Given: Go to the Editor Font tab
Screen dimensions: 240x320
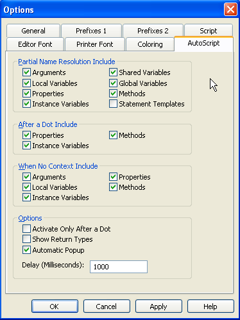Looking at the screenshot, I should click(x=35, y=44).
